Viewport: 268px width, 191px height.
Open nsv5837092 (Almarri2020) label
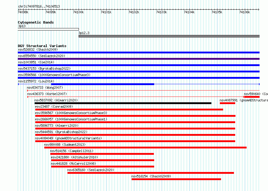(x=56, y=100)
